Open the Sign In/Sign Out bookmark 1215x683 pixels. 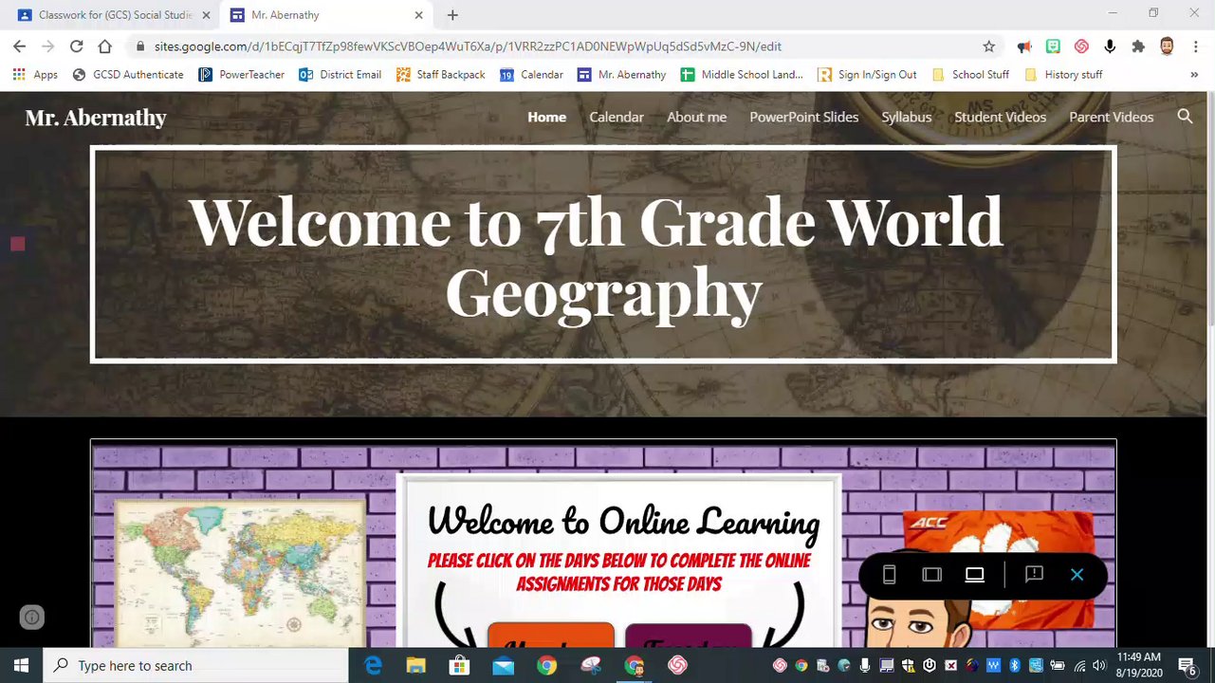pos(867,74)
